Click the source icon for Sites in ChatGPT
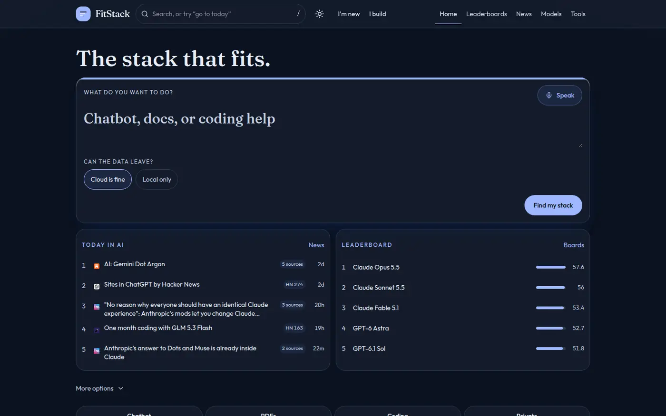 coord(97,286)
